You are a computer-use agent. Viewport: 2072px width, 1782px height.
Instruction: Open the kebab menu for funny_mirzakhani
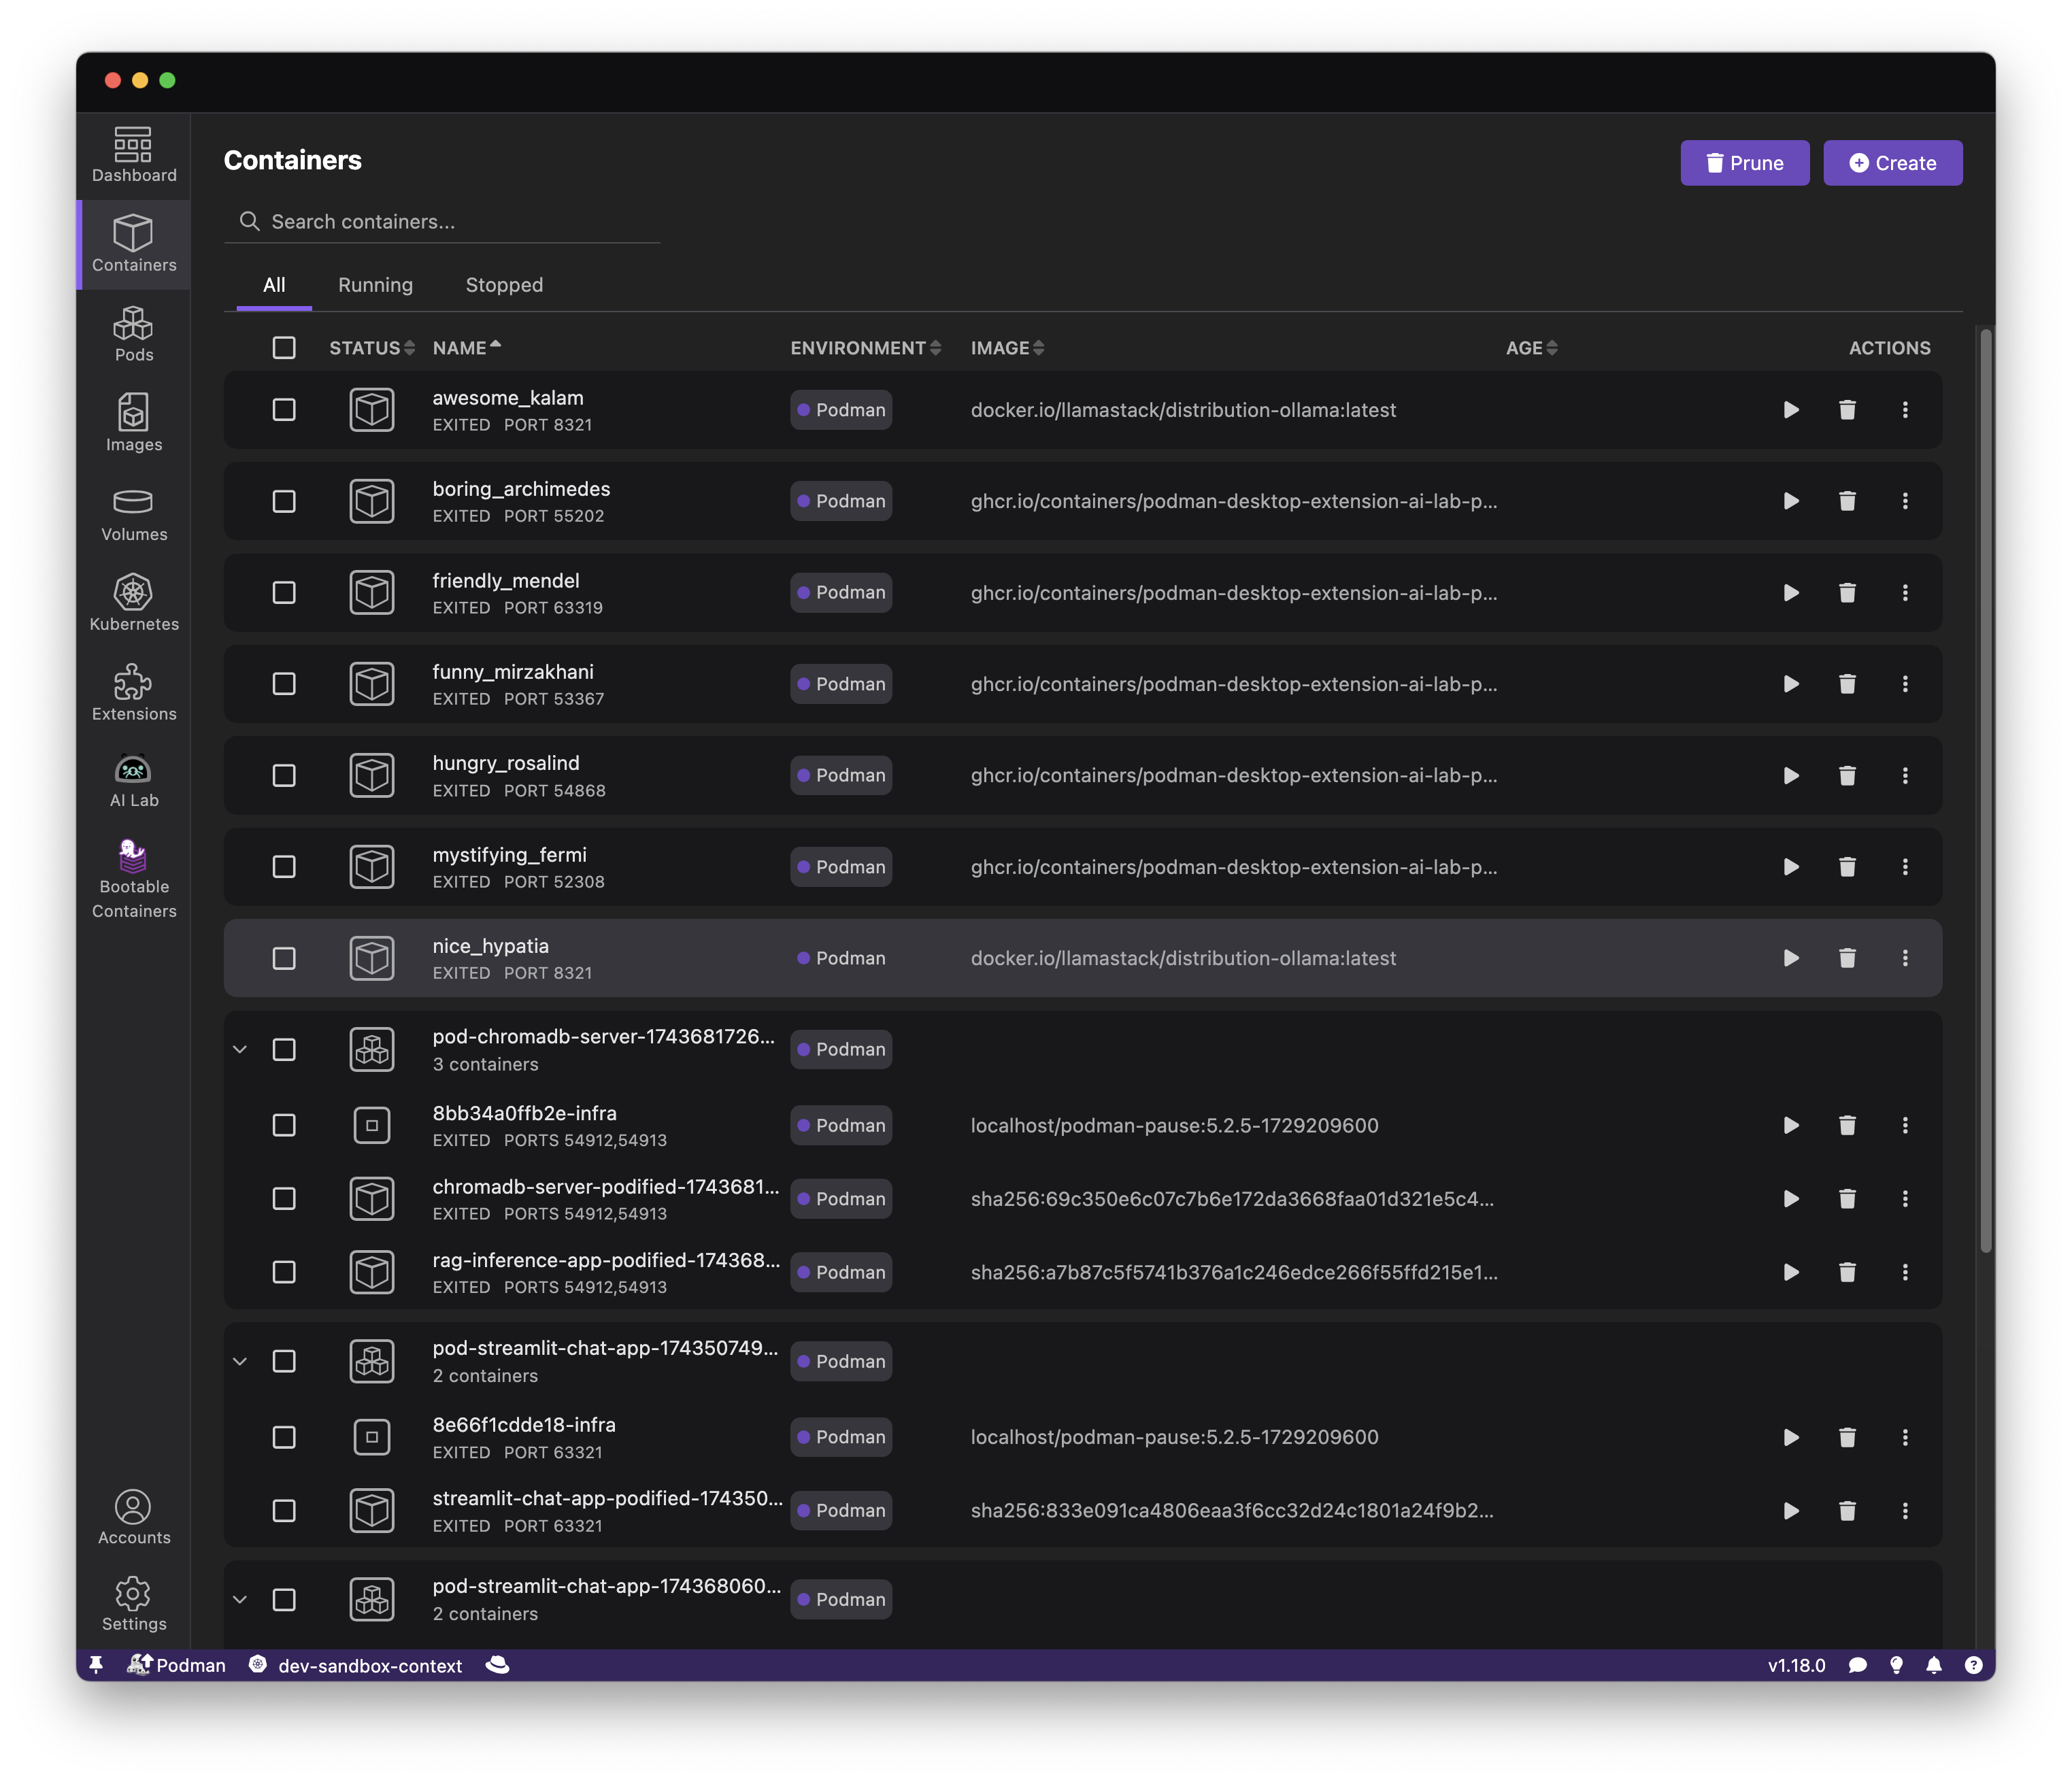coord(1906,684)
